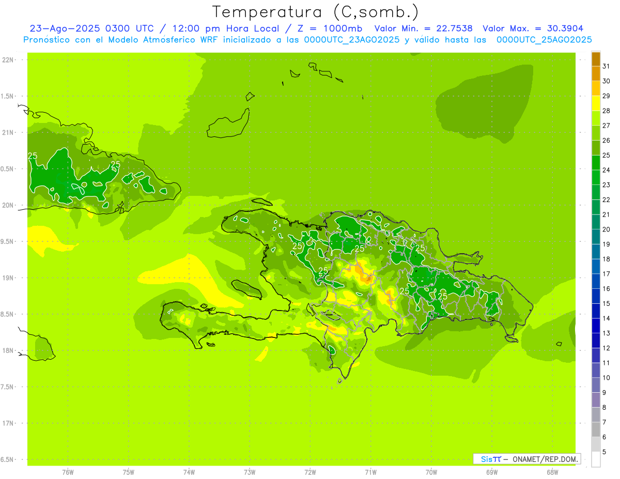This screenshot has width=620, height=479.
Task: Click the title 'Temperatura (C,somb.)'
Action: click(x=316, y=12)
